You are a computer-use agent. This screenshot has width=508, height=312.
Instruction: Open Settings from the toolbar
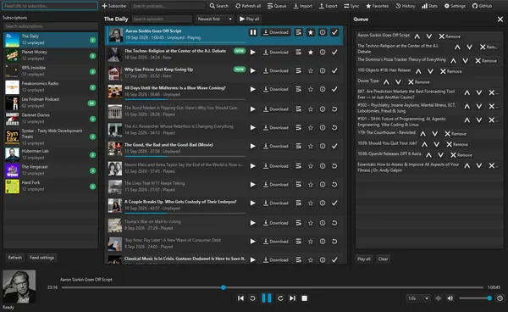click(x=455, y=6)
